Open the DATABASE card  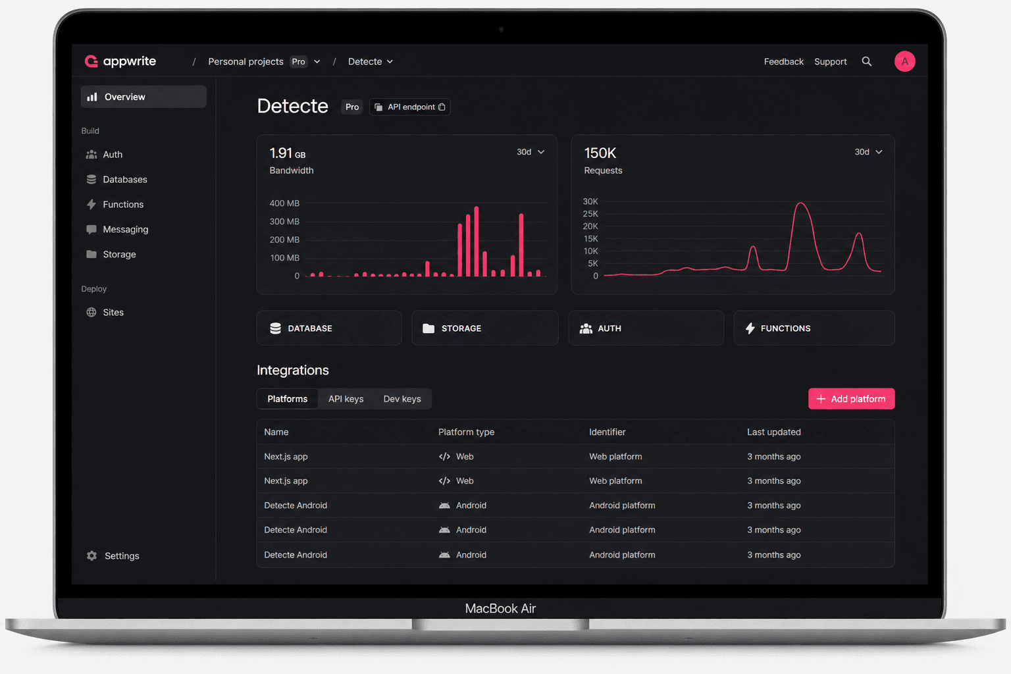pyautogui.click(x=329, y=328)
